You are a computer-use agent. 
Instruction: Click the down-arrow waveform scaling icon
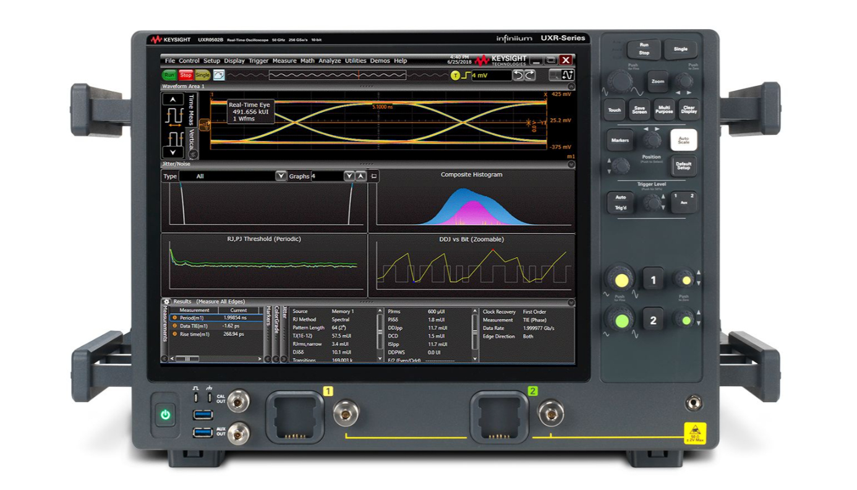tap(173, 152)
